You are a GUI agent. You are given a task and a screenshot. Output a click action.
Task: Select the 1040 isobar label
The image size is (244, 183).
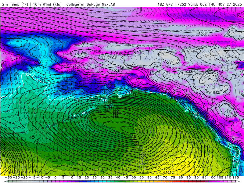click(209, 73)
